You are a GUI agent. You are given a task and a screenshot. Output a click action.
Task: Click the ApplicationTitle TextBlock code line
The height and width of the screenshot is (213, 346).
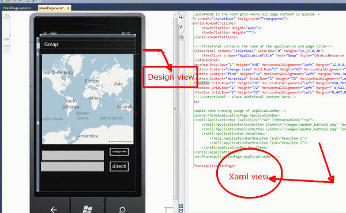pos(273,55)
